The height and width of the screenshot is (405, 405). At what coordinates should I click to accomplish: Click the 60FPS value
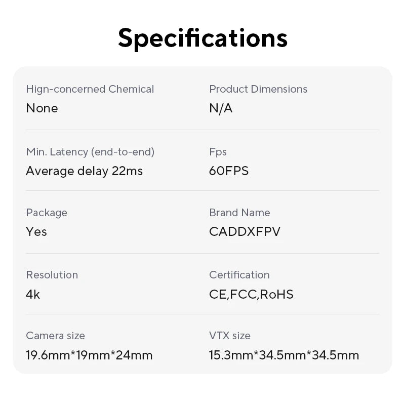point(229,171)
